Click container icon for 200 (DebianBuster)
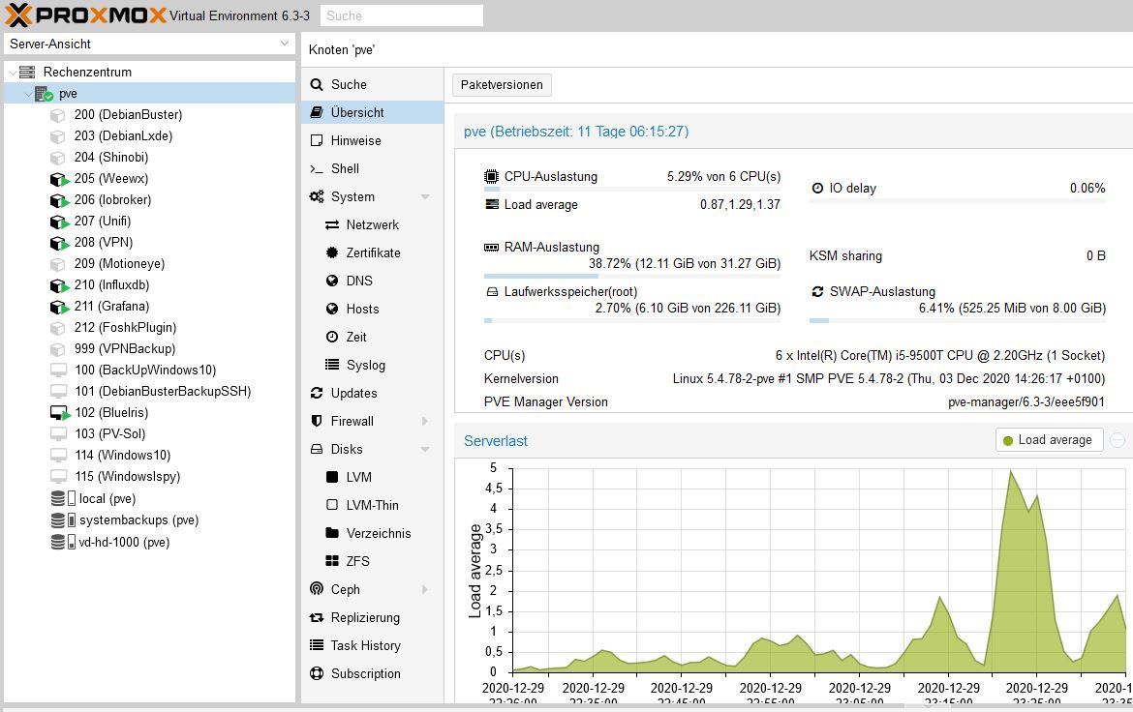 pyautogui.click(x=58, y=115)
